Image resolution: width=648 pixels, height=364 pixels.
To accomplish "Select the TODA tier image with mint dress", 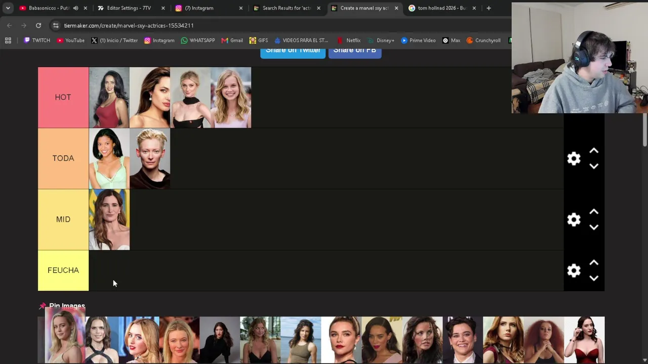I will 109,159.
